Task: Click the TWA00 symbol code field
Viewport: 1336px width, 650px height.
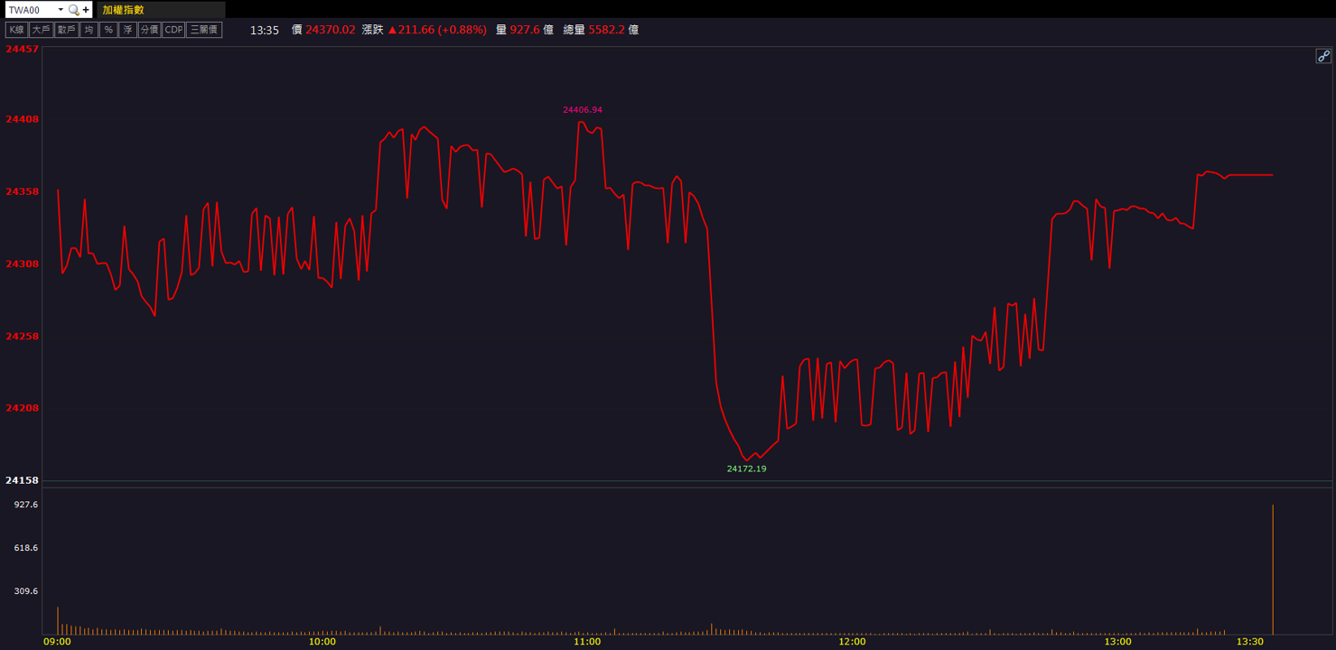Action: [x=31, y=10]
